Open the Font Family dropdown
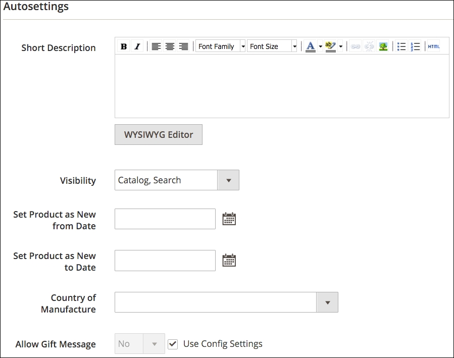The width and height of the screenshot is (454, 358). [x=243, y=46]
